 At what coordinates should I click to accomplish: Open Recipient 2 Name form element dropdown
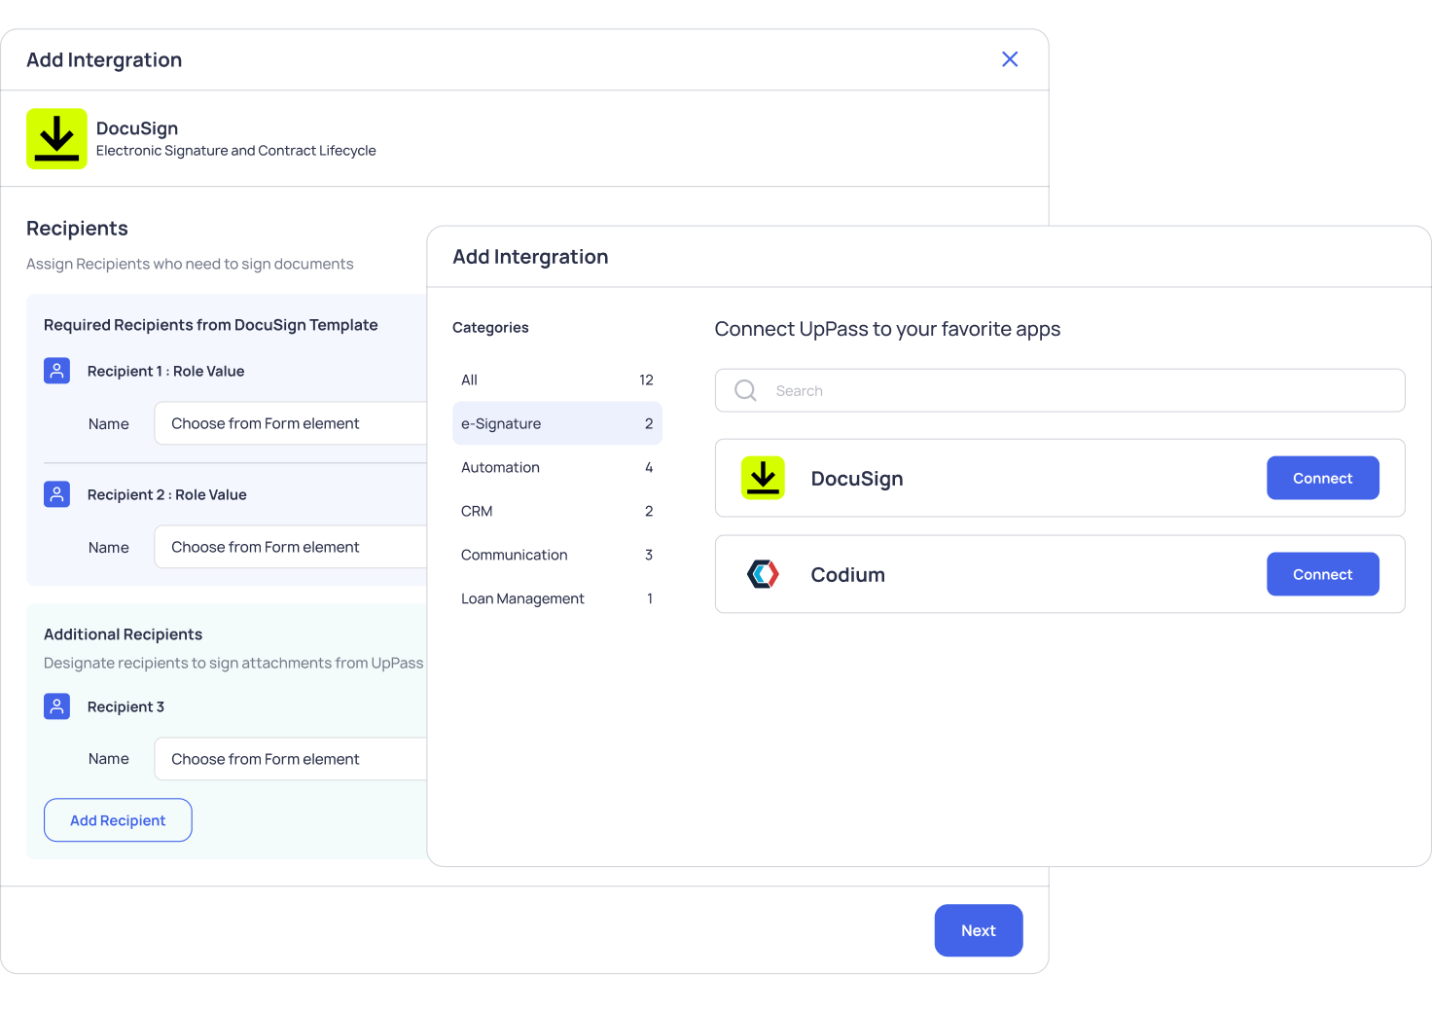[290, 547]
